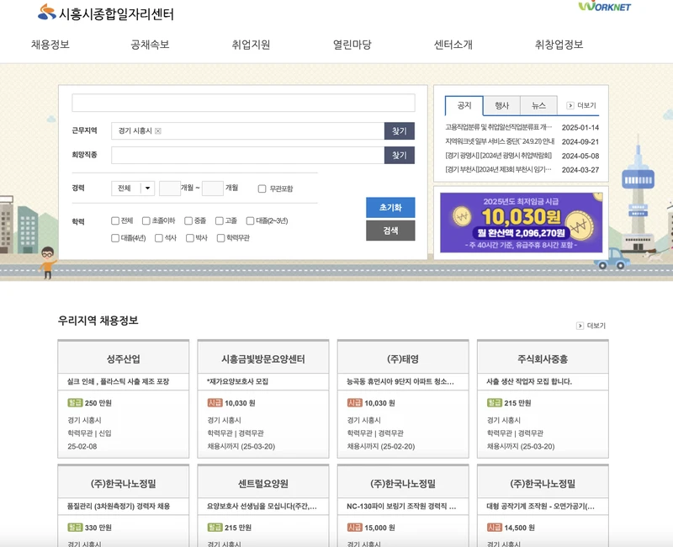The image size is (673, 547).
Task: Click 찾기 next to 근무지역 field
Action: (x=397, y=131)
